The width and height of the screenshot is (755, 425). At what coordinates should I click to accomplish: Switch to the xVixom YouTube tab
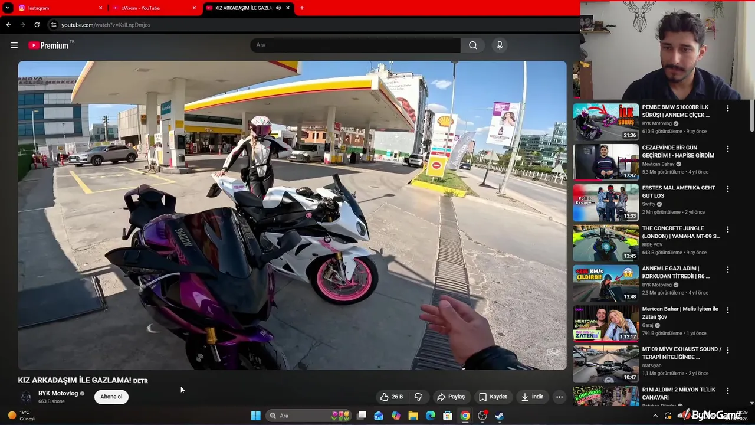click(155, 8)
